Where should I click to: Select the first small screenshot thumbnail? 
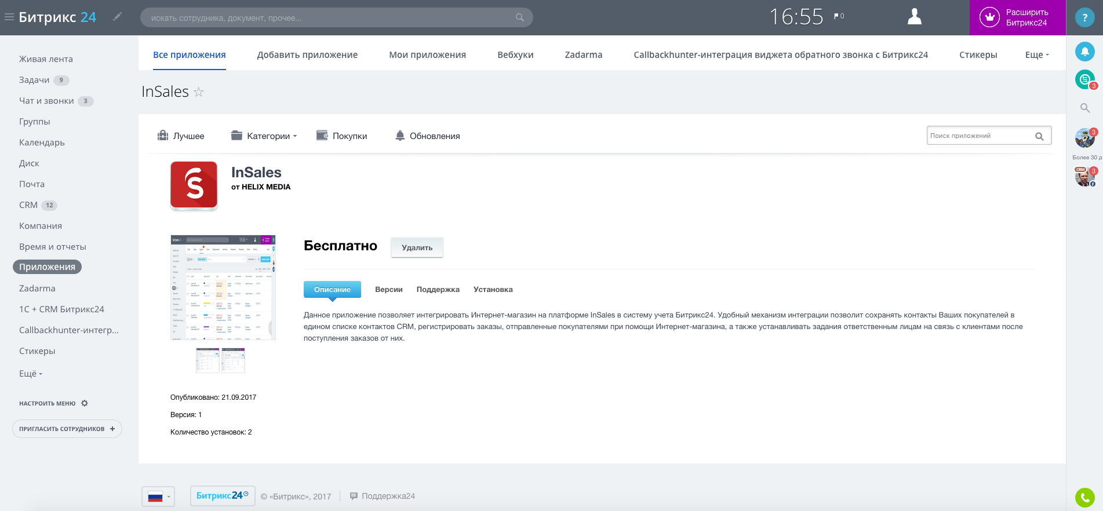click(x=208, y=360)
